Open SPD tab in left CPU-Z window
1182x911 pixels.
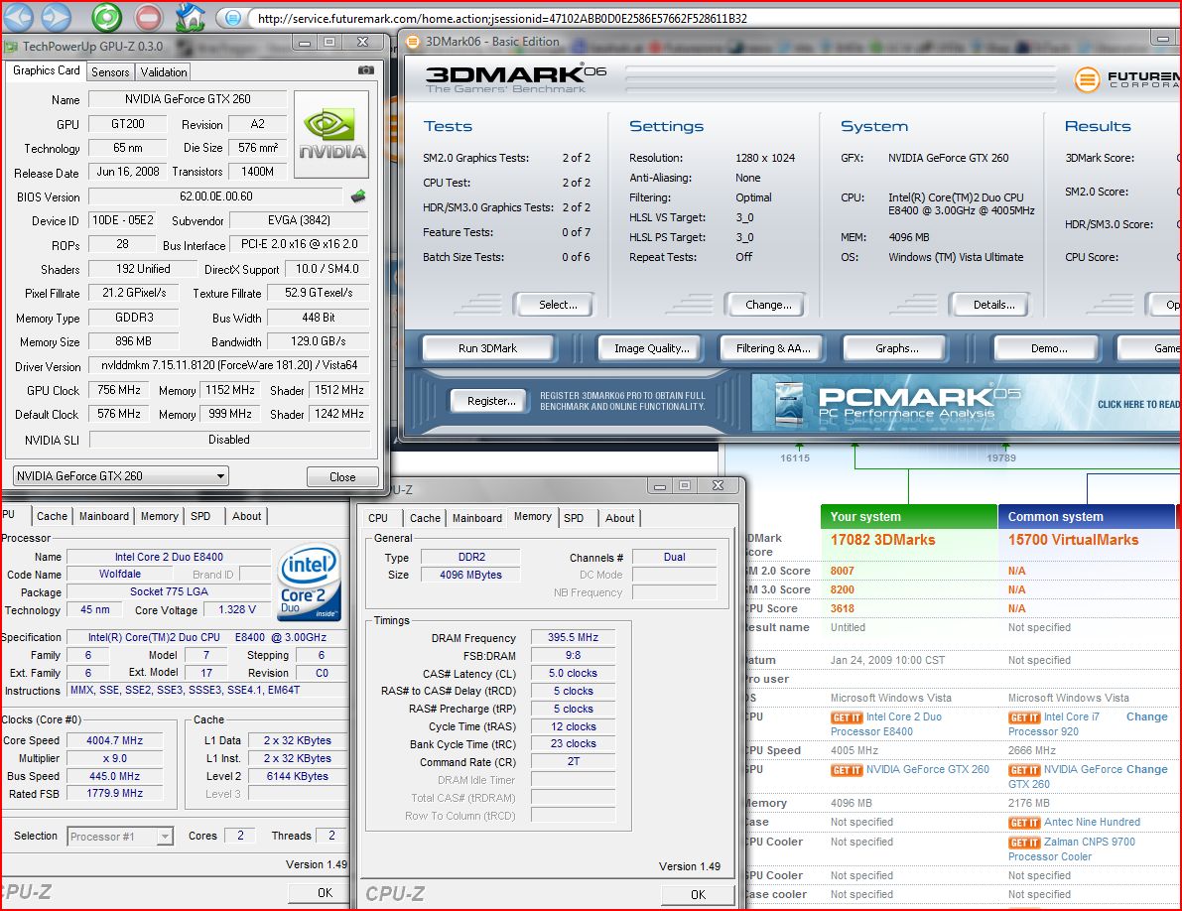click(200, 516)
